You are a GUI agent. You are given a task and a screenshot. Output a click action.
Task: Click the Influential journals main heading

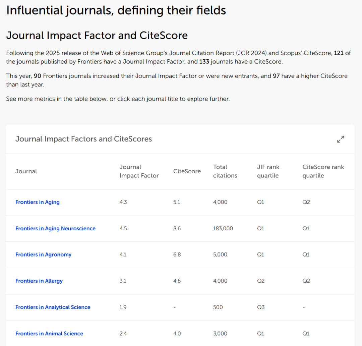pyautogui.click(x=116, y=10)
